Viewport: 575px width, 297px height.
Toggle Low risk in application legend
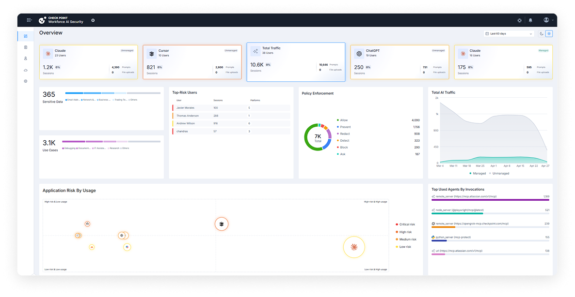(x=403, y=247)
